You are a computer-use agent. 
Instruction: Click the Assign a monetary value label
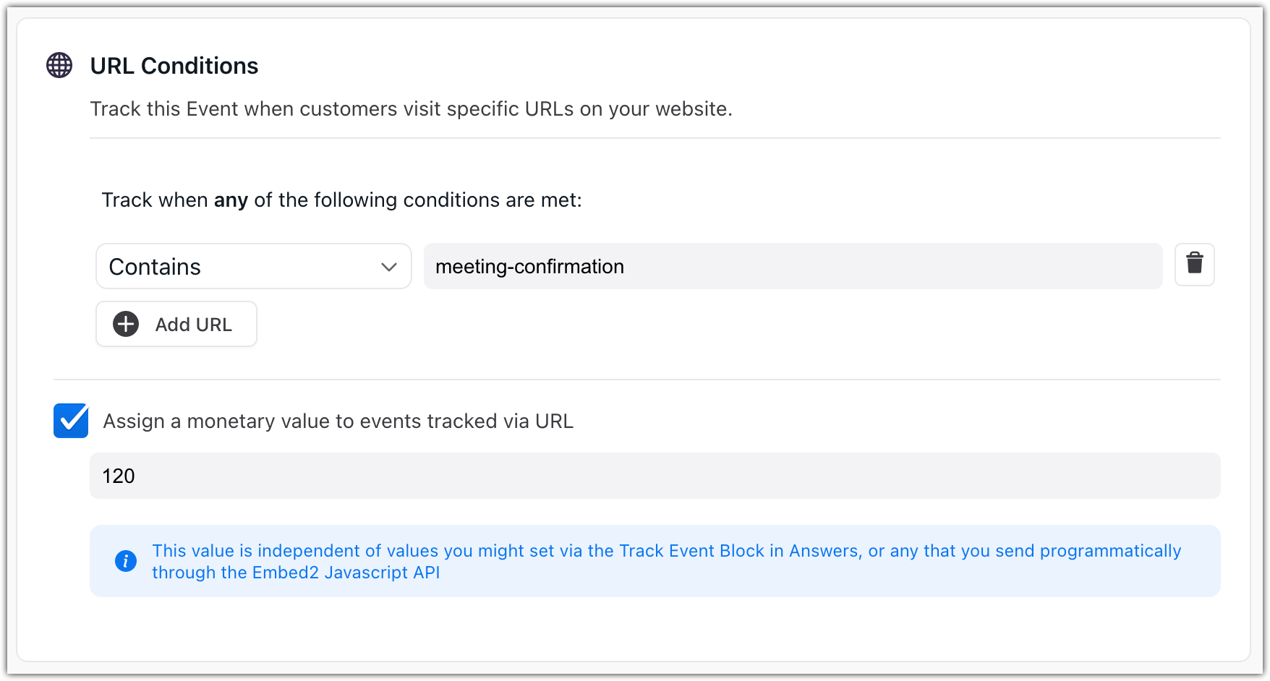pos(338,421)
